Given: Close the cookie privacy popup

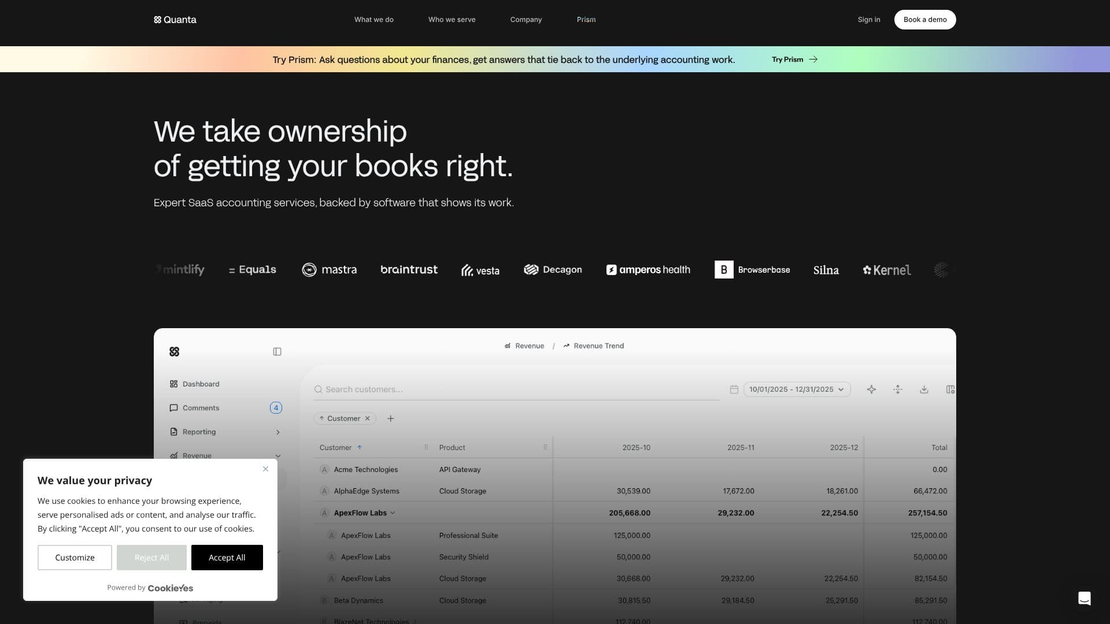Looking at the screenshot, I should pyautogui.click(x=265, y=469).
